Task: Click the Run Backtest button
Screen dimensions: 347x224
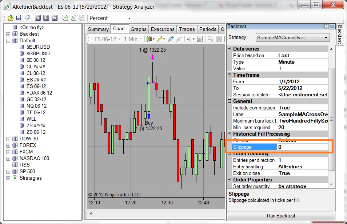Action: (x=281, y=216)
